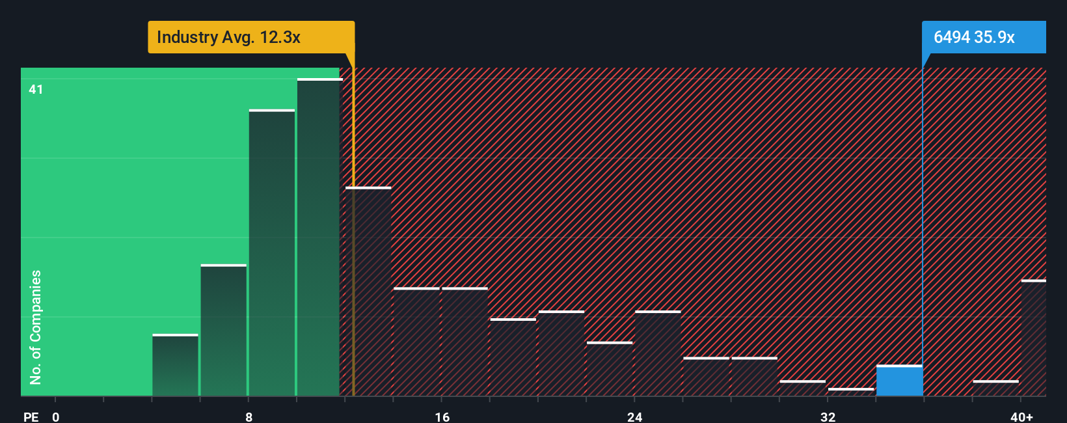Click the bar spanning PE 6 to 8
This screenshot has width=1067, height=423.
click(224, 330)
